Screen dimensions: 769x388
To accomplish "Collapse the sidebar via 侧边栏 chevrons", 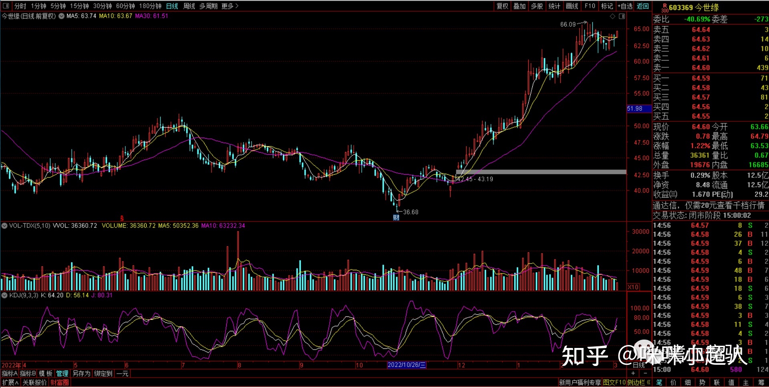I will click(639, 382).
